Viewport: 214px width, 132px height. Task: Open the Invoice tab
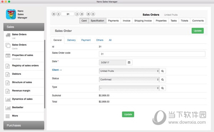coord(127,21)
